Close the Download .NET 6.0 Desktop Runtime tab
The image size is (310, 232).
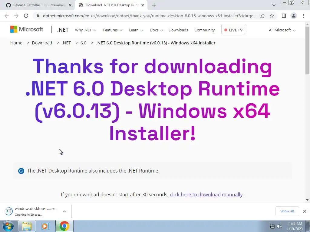pyautogui.click(x=143, y=5)
